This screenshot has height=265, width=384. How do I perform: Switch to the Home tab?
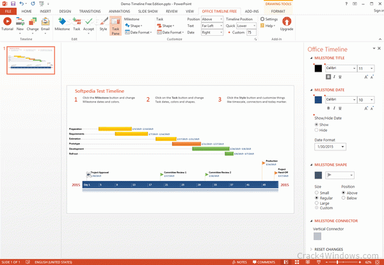point(26,12)
